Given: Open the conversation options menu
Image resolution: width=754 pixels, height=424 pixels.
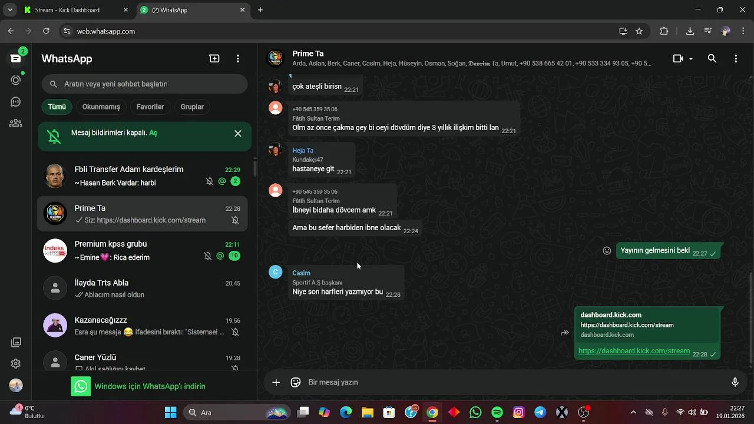Looking at the screenshot, I should (x=736, y=58).
